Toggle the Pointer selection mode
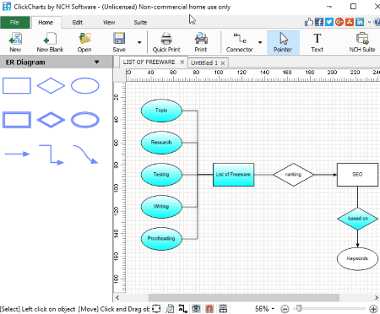 [283, 43]
